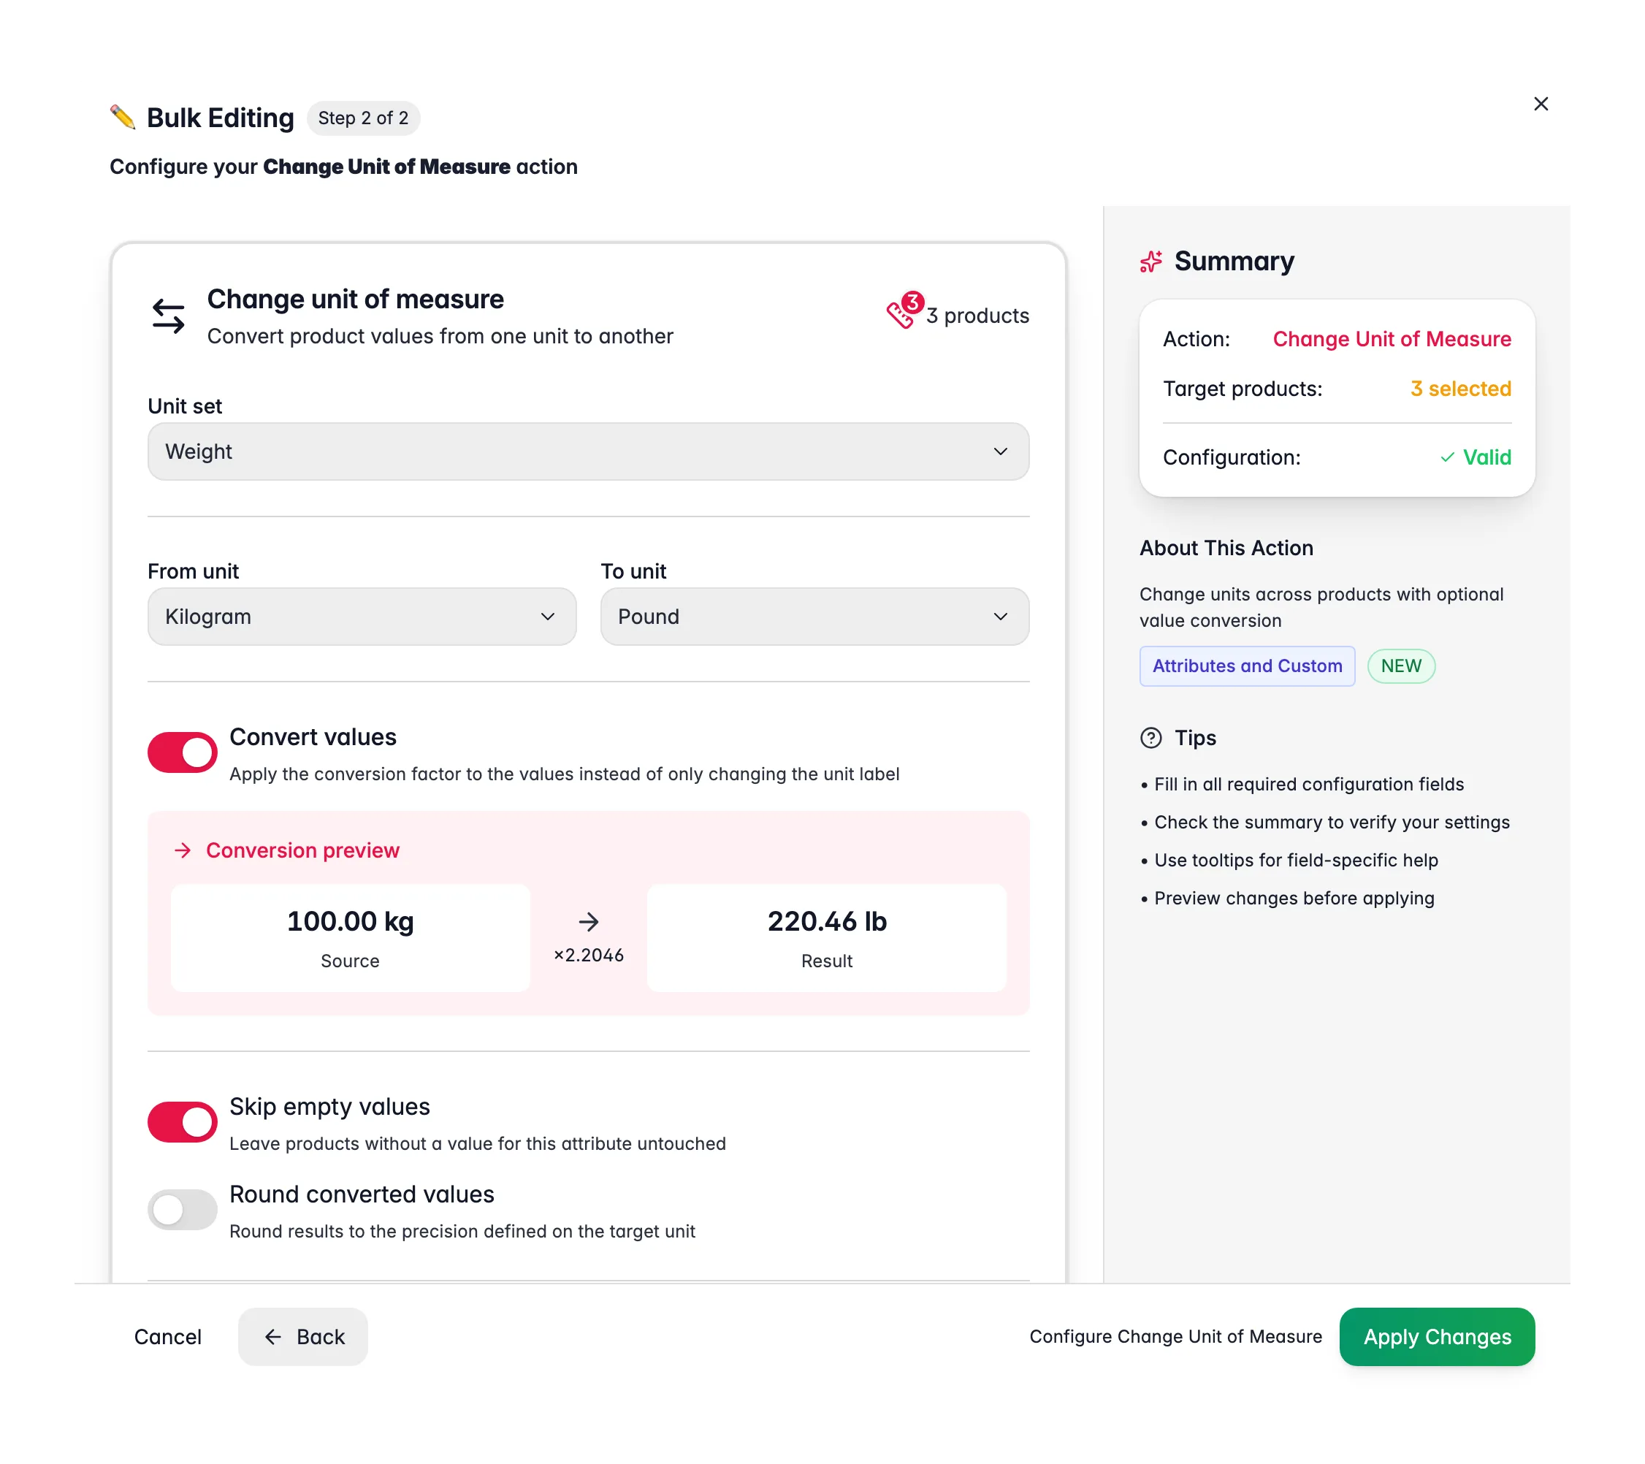Open the From unit Kilogram dropdown
1645x1464 pixels.
(362, 617)
